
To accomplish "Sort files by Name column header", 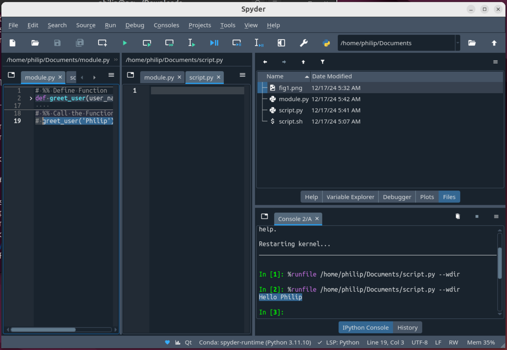I will tap(284, 76).
